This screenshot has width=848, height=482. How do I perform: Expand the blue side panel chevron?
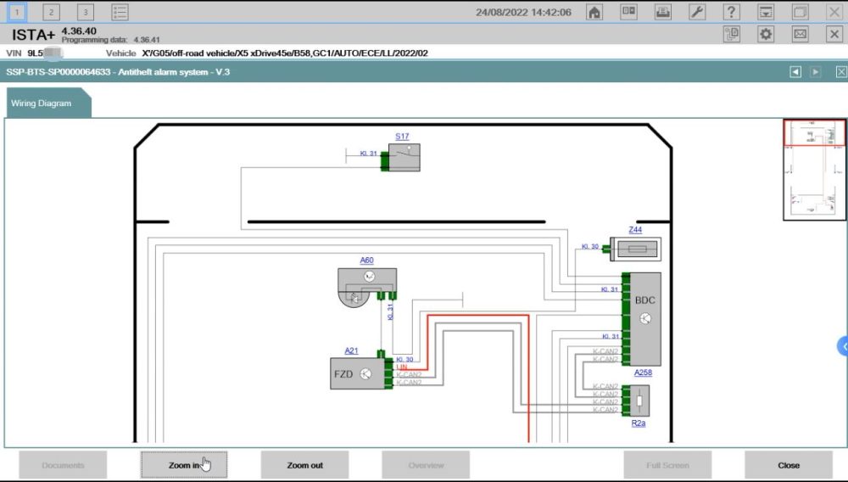pos(843,346)
